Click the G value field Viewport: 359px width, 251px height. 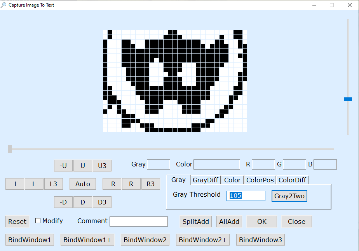point(295,164)
